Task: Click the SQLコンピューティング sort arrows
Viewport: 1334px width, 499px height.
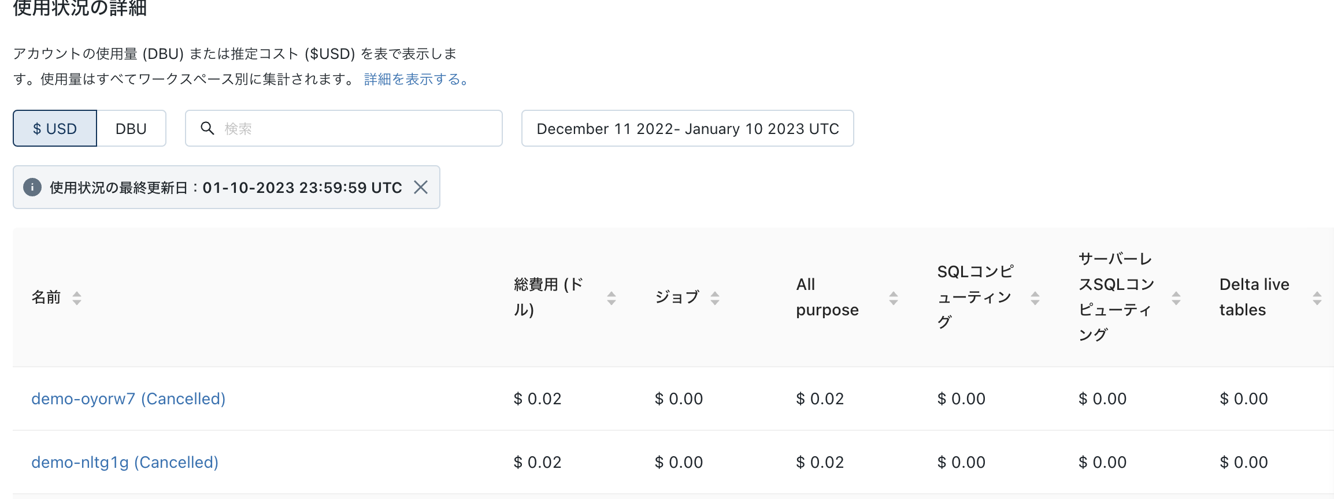Action: point(1036,297)
